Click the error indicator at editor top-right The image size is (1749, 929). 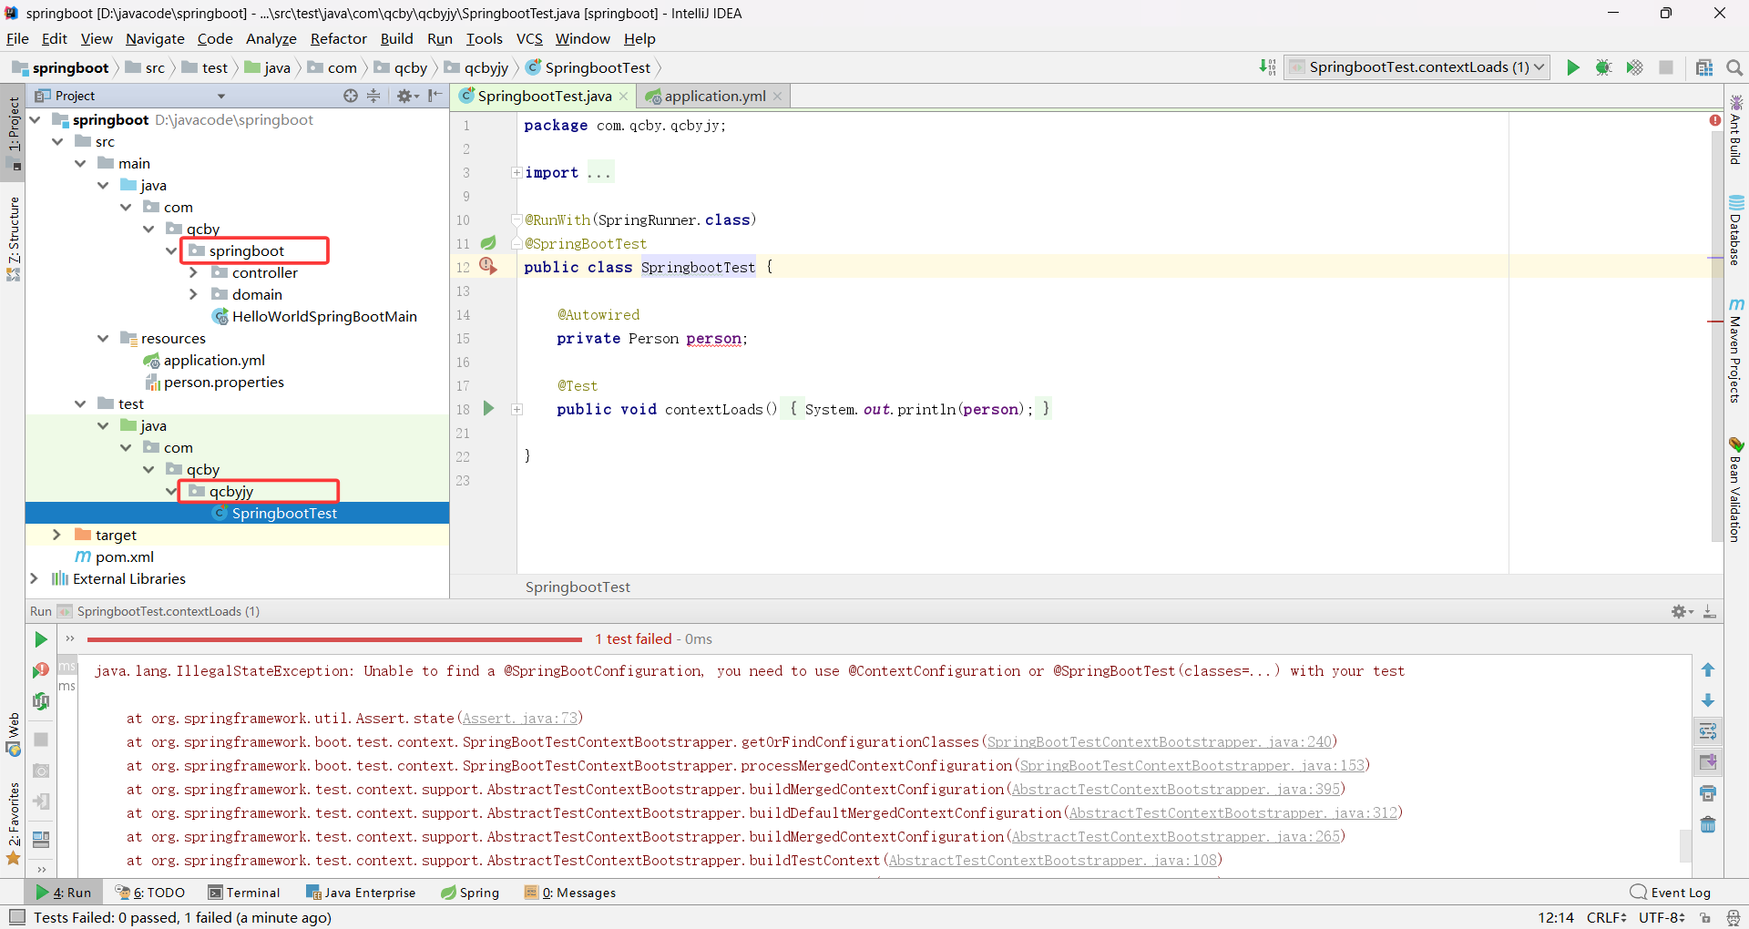[1715, 120]
